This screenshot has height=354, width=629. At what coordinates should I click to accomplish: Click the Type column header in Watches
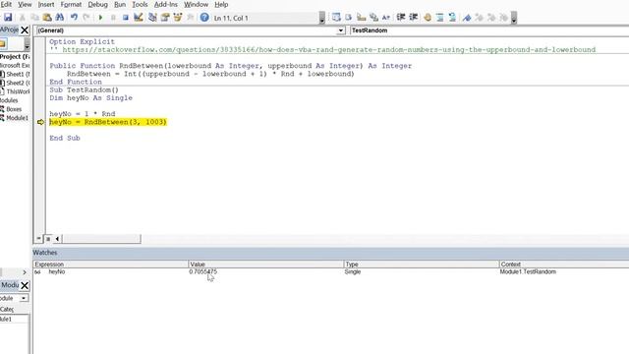(422, 265)
